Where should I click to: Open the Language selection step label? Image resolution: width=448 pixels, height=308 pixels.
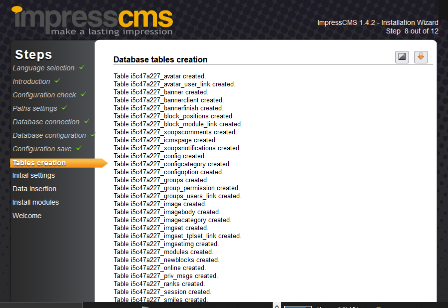point(43,68)
